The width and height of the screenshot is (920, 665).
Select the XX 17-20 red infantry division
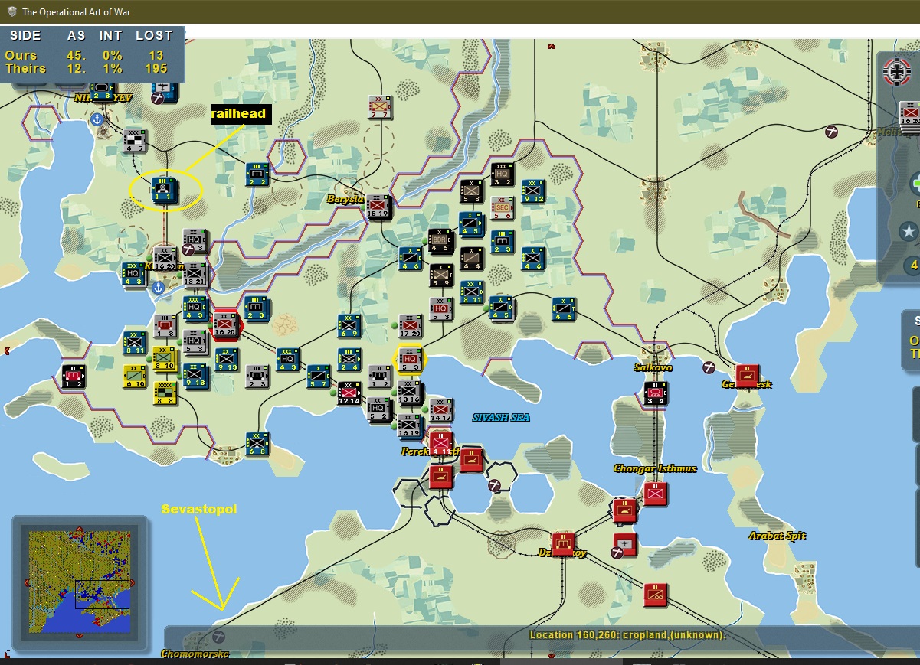pos(410,325)
